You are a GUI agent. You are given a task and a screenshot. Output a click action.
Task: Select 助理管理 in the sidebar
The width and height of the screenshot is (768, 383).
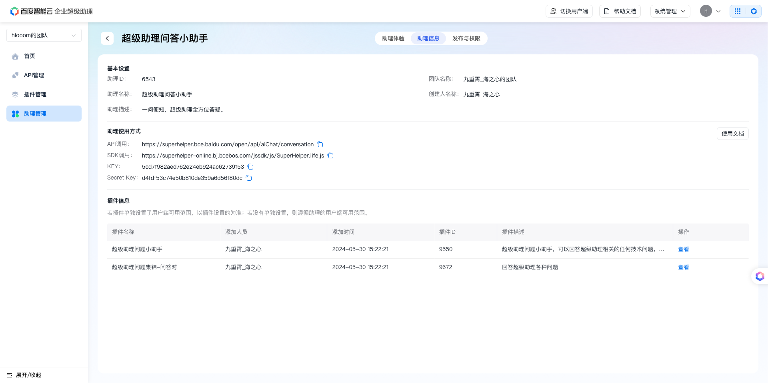44,114
